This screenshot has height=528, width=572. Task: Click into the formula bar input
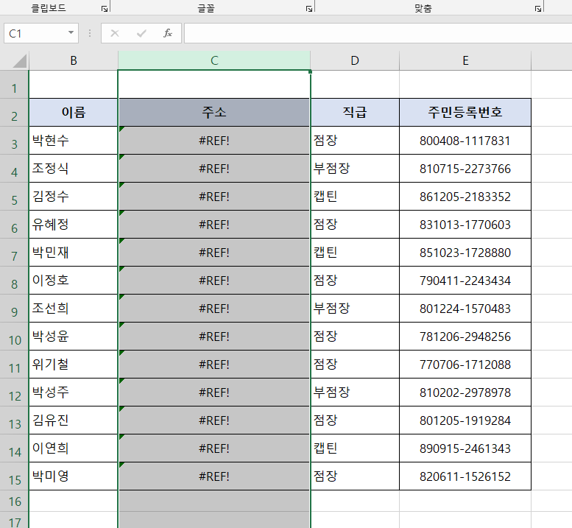coord(378,33)
